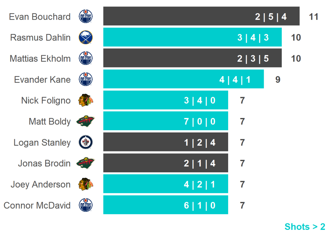This screenshot has width=329, height=235.
Task: Click the Oilers logo beside Evan Bouchard
Action: [85, 16]
